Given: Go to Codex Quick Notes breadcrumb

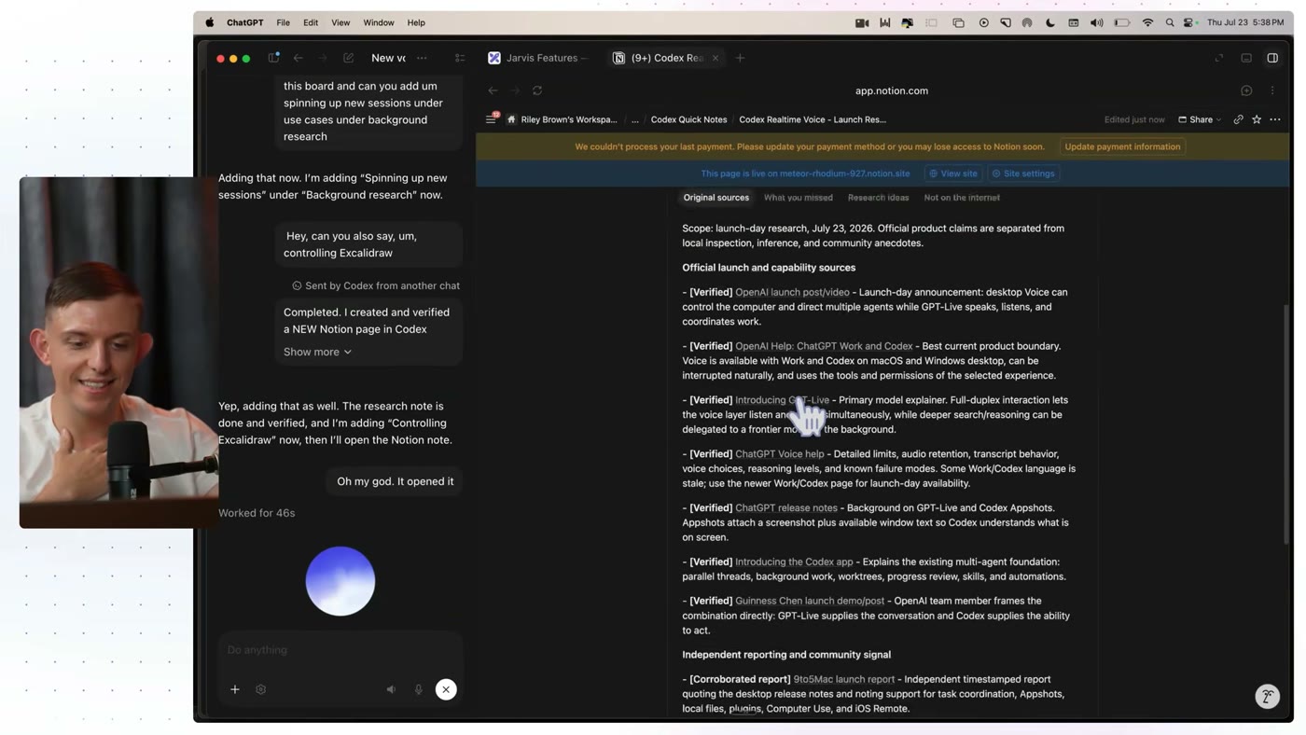Looking at the screenshot, I should click(688, 119).
